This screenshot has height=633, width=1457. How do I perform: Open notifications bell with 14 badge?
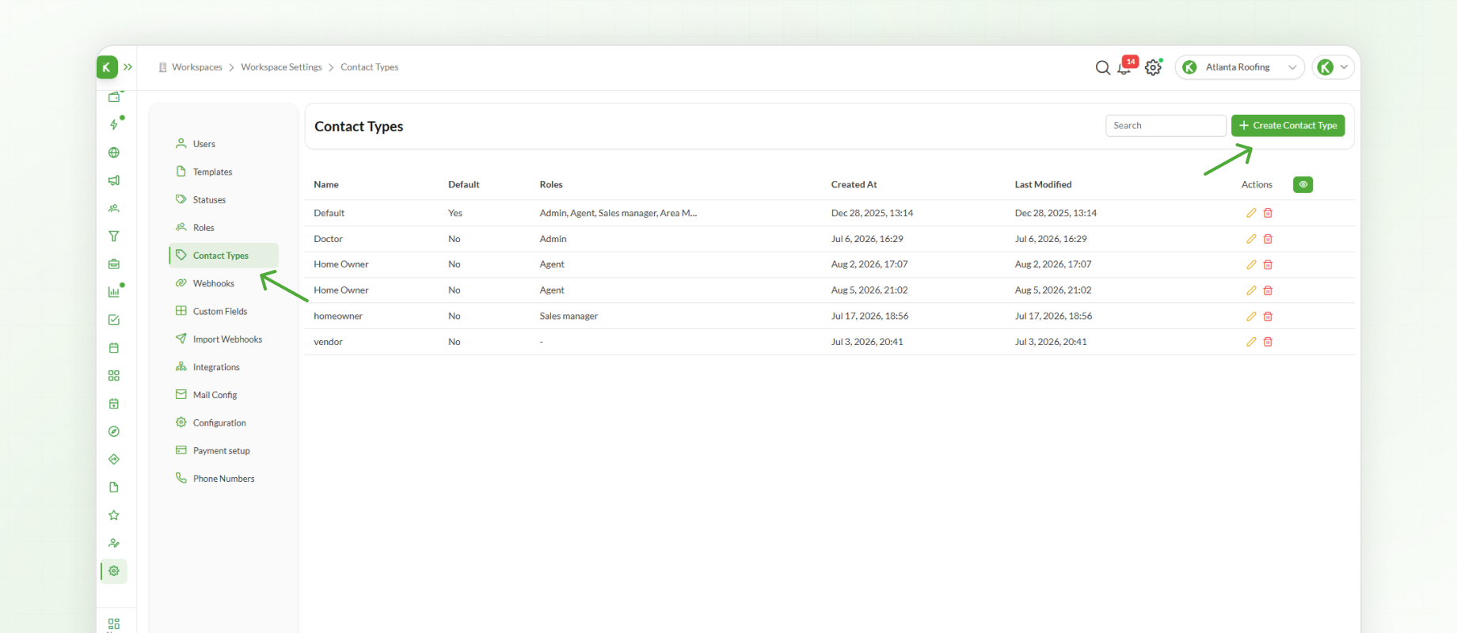pos(1126,66)
